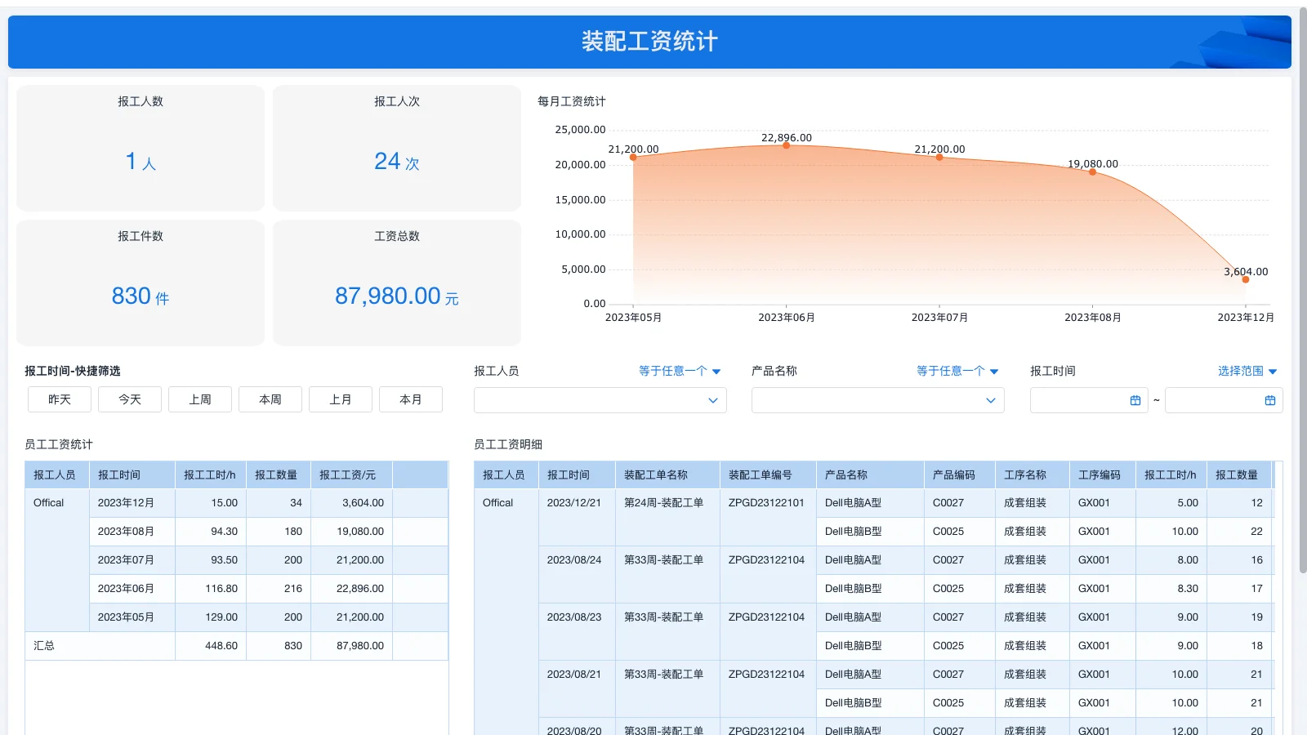The width and height of the screenshot is (1307, 735).
Task: Select the 本月 time filter
Action: click(411, 399)
